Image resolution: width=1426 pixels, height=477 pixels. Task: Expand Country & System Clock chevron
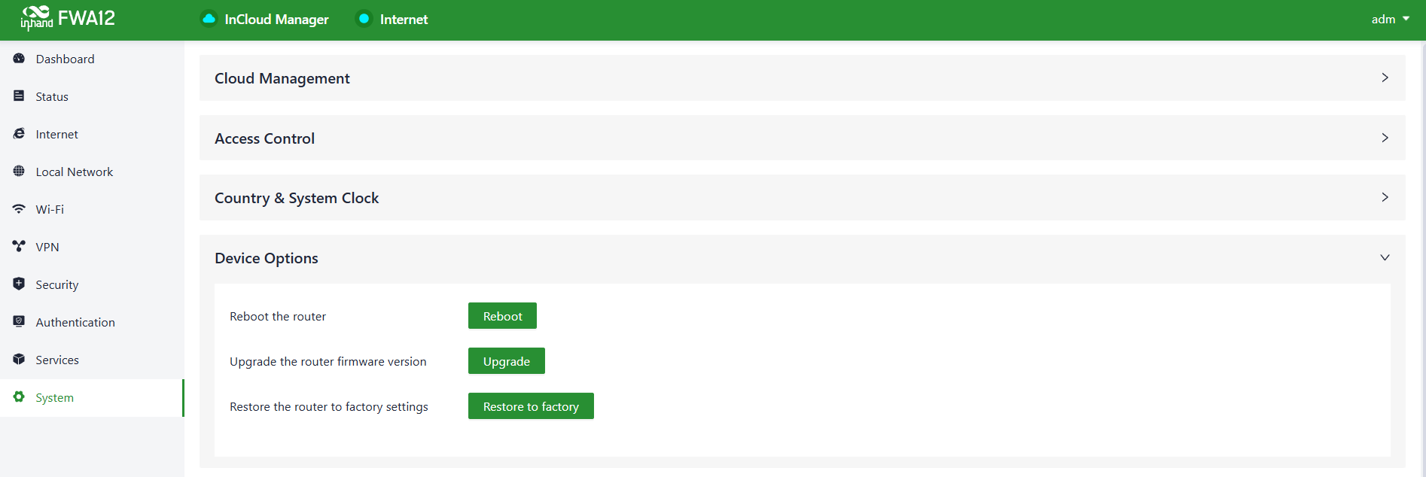(x=1385, y=197)
